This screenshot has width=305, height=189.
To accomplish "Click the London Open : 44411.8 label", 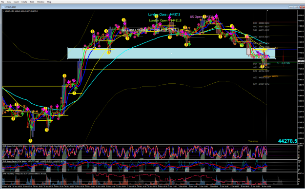I will [x=165, y=20].
